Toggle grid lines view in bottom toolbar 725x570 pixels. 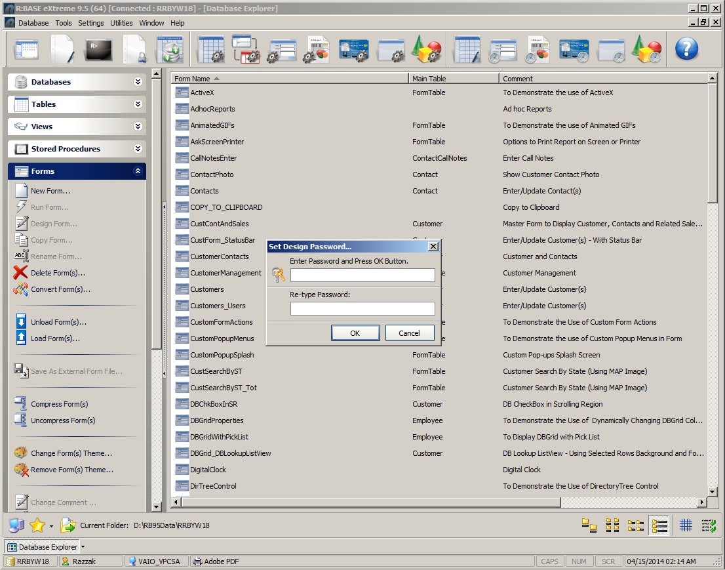click(686, 525)
